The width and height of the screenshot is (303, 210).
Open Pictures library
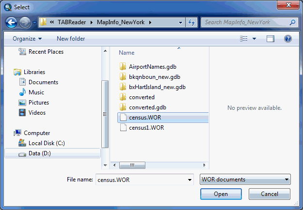click(39, 103)
